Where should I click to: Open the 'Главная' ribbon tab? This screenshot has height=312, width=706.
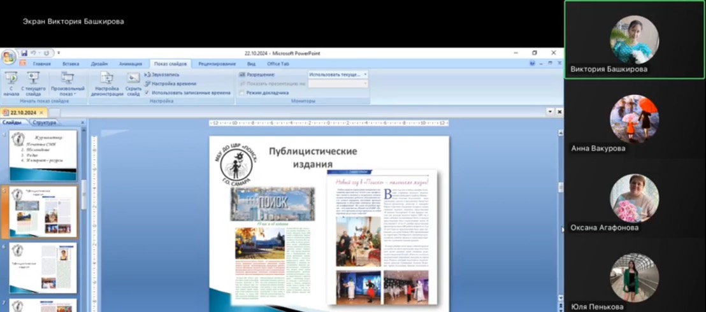(x=42, y=64)
